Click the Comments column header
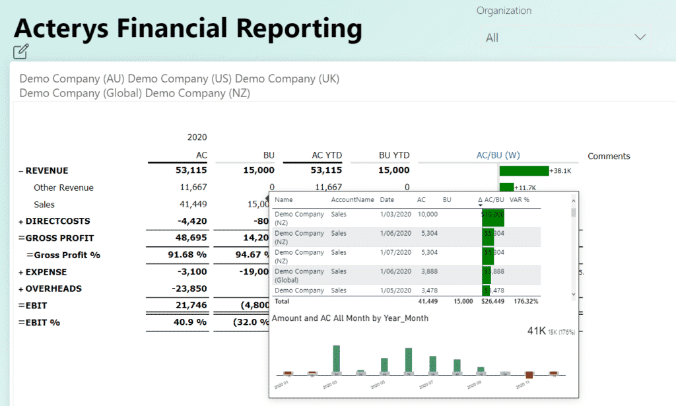The height and width of the screenshot is (406, 676). (x=609, y=156)
